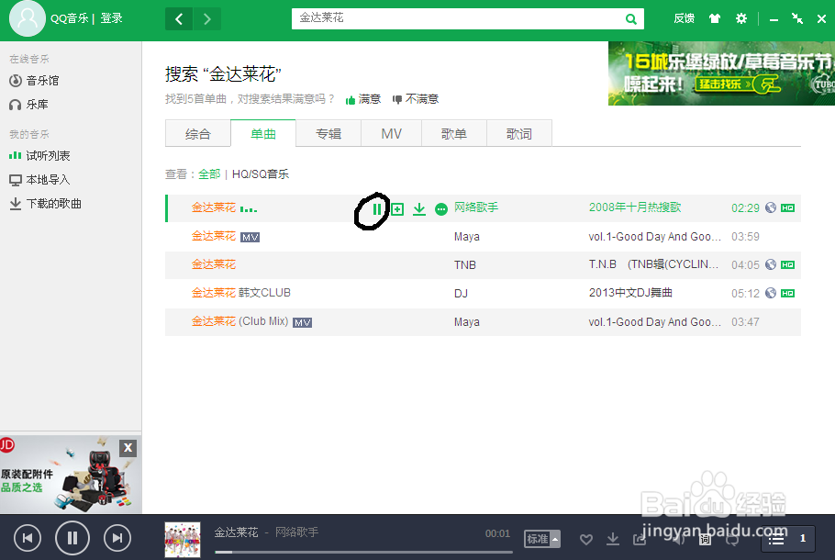Open the volume control in the player bar

coord(679,540)
